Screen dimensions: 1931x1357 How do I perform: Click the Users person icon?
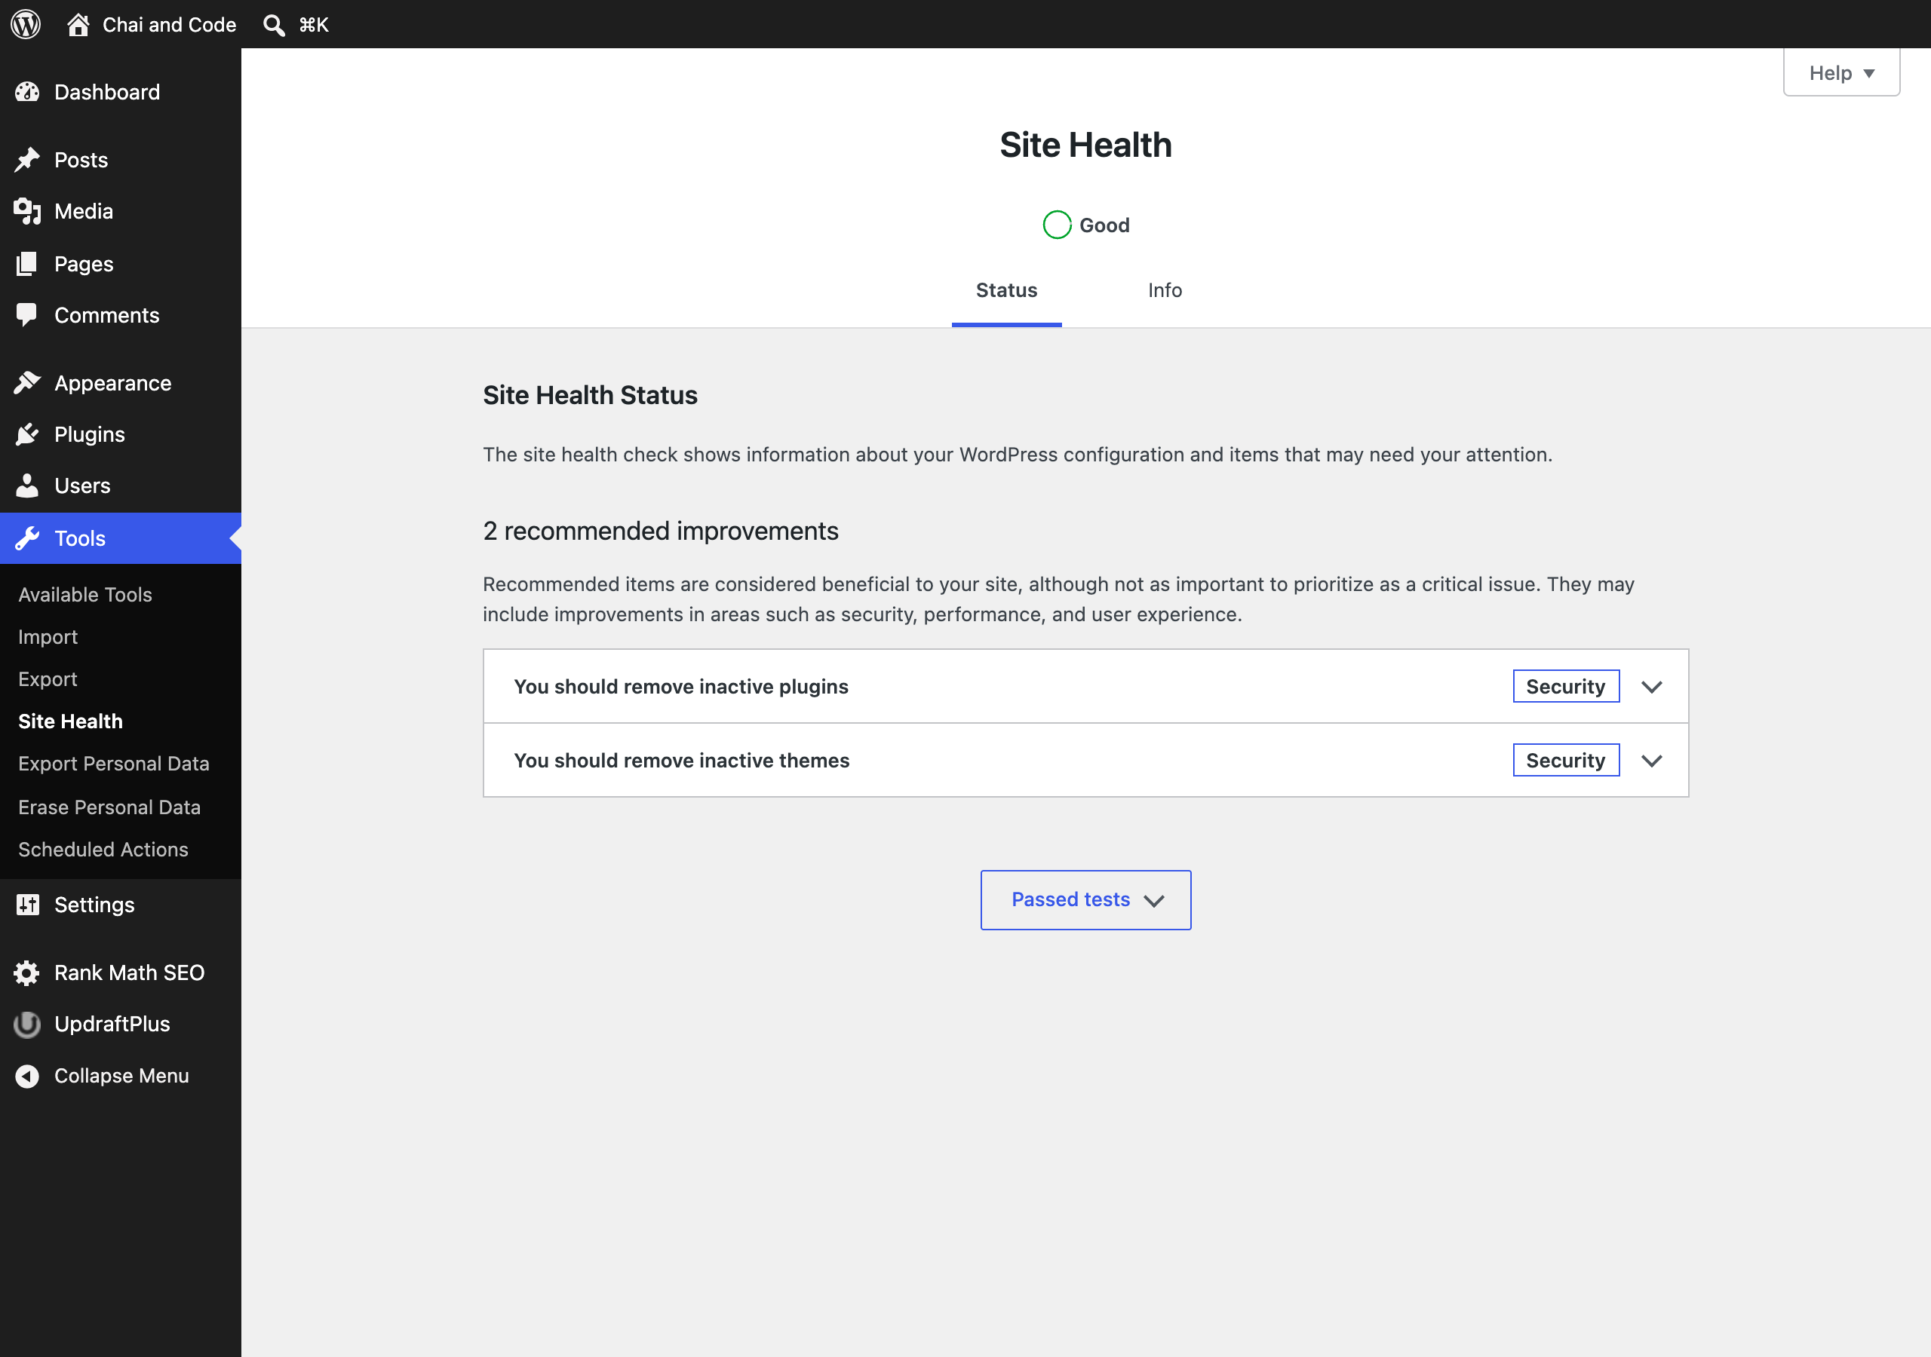27,485
